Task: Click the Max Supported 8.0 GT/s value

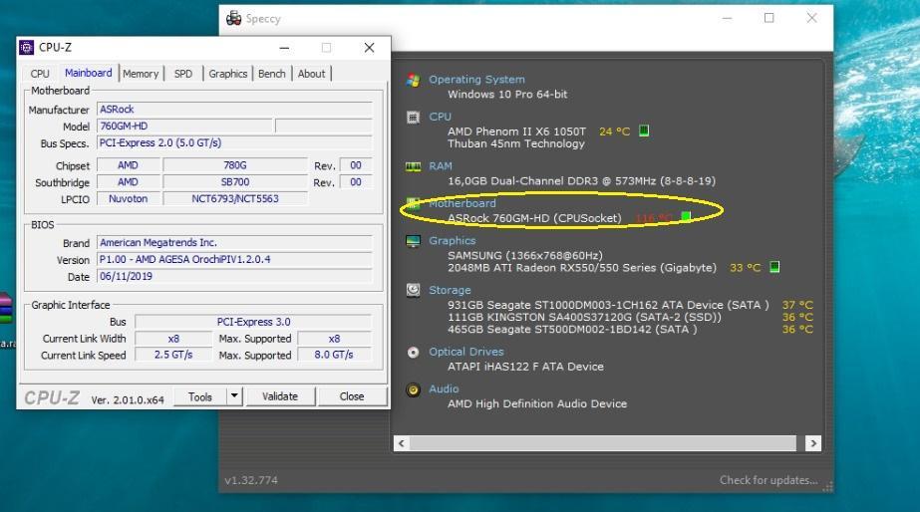Action: [x=334, y=355]
